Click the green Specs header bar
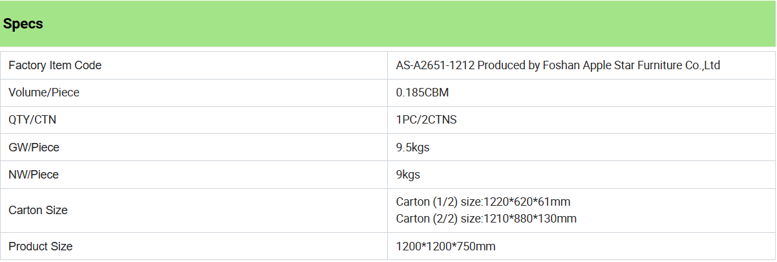Image resolution: width=777 pixels, height=262 pixels. point(388,24)
